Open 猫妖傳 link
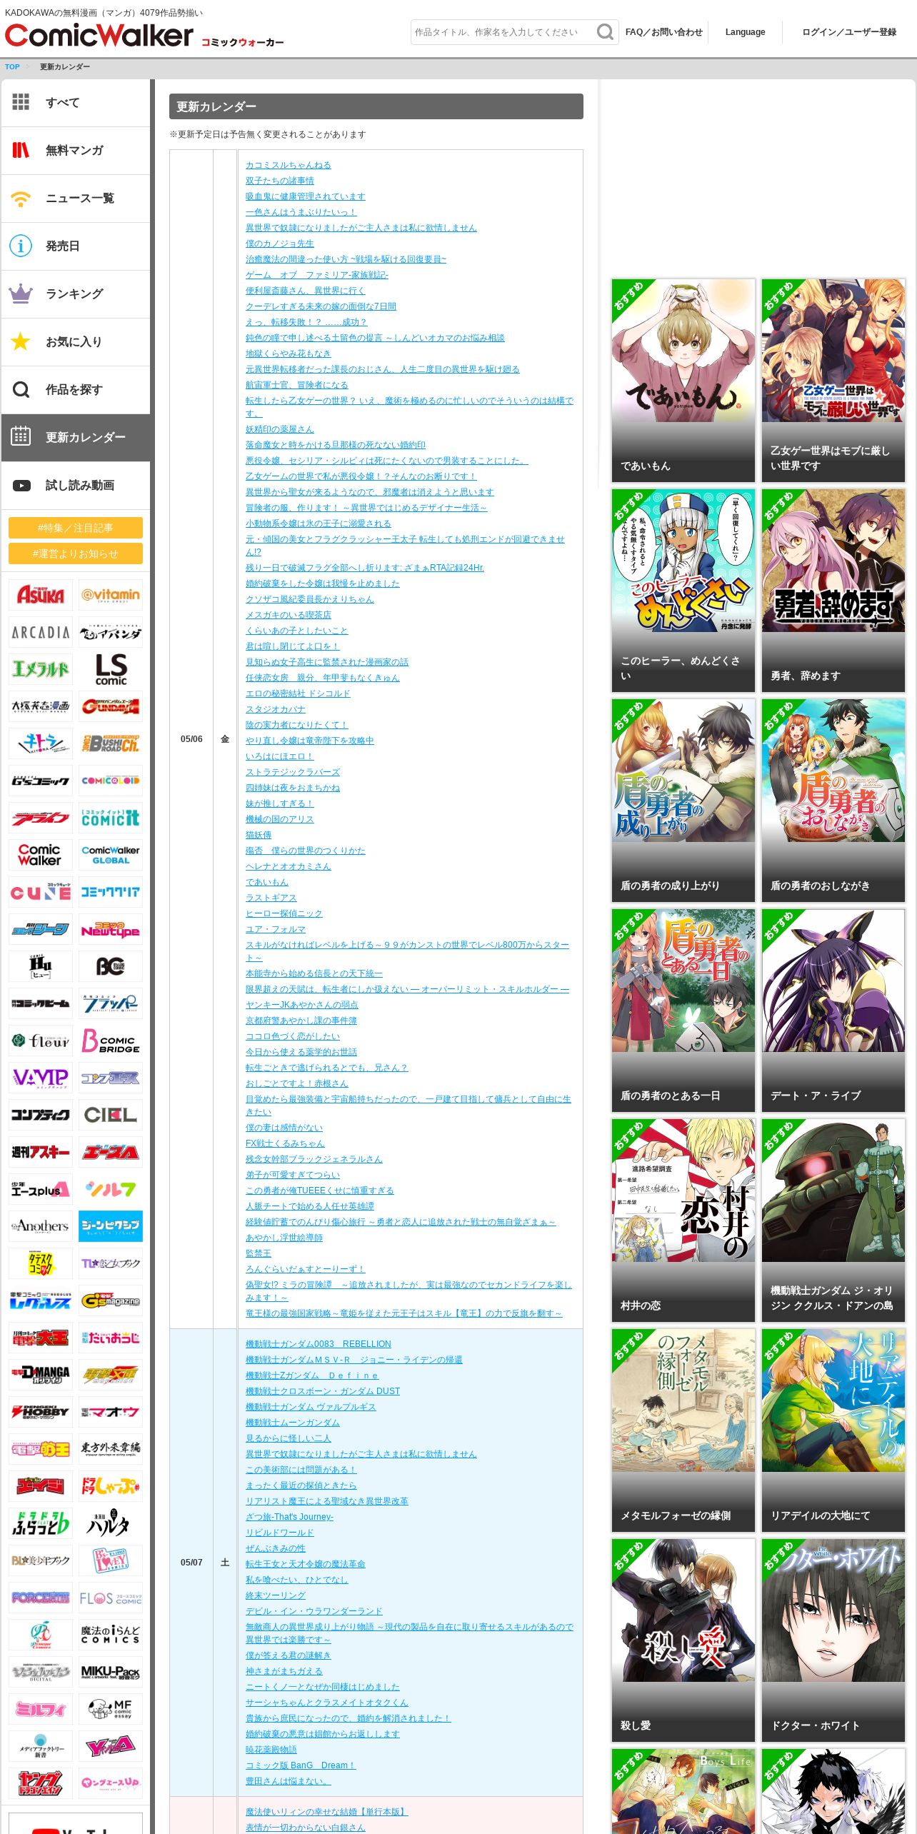 point(259,835)
